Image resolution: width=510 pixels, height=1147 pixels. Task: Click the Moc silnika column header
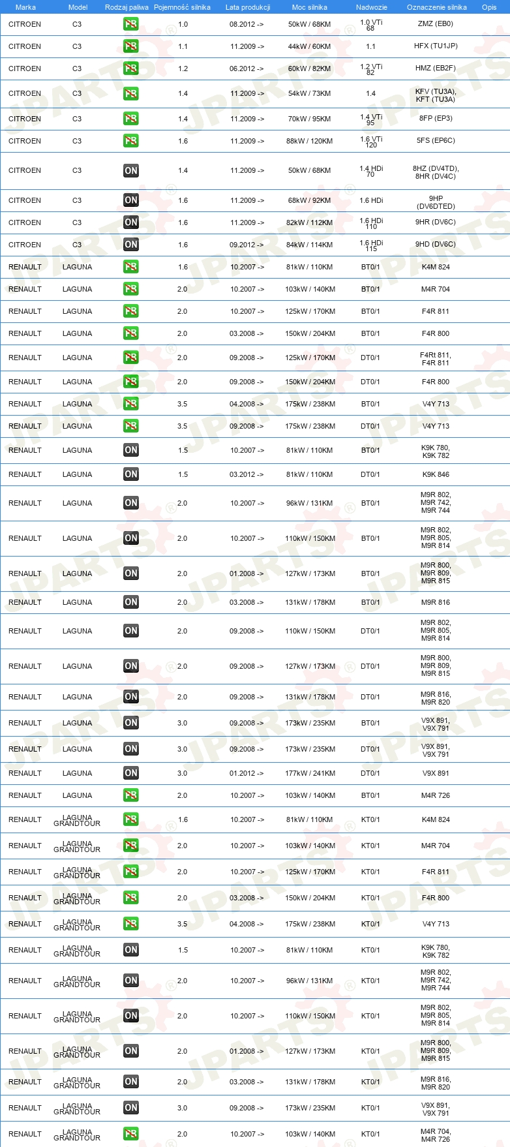[x=310, y=7]
